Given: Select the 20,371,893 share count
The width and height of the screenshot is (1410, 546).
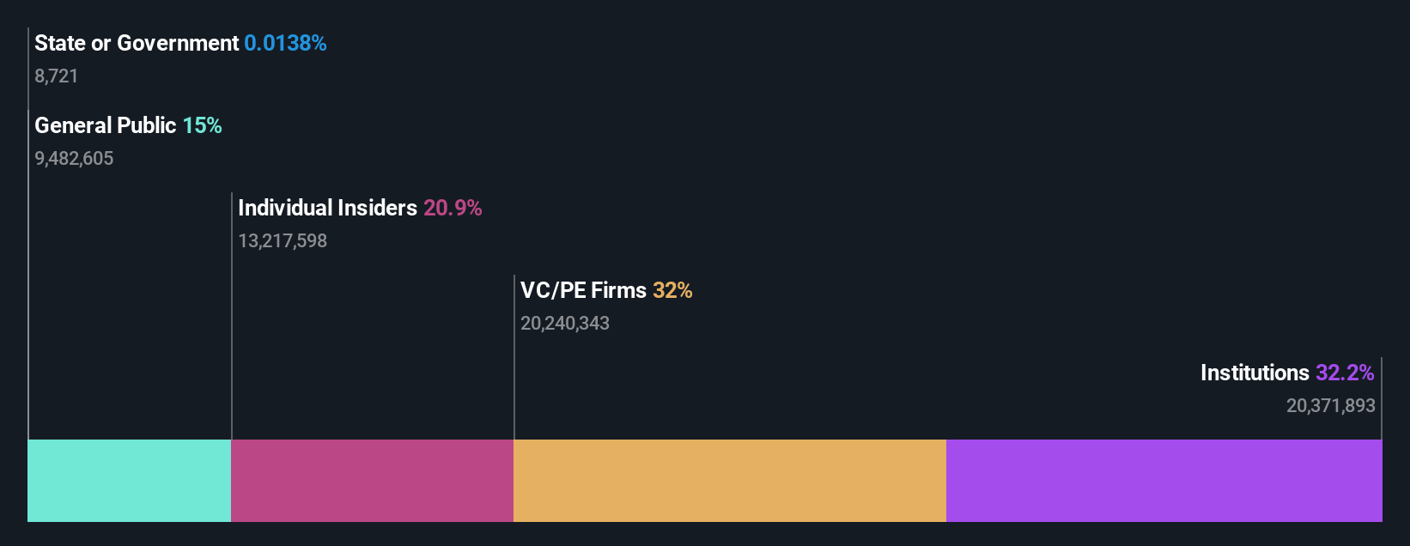Looking at the screenshot, I should coord(1331,406).
